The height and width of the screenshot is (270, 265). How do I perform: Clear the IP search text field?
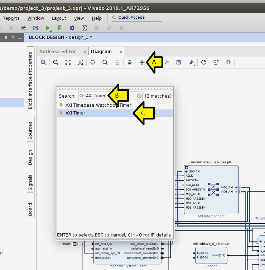[x=139, y=96]
